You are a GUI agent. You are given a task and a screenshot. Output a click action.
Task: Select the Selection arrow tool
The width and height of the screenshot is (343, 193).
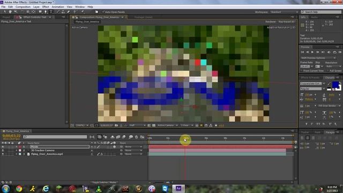[x=5, y=12]
